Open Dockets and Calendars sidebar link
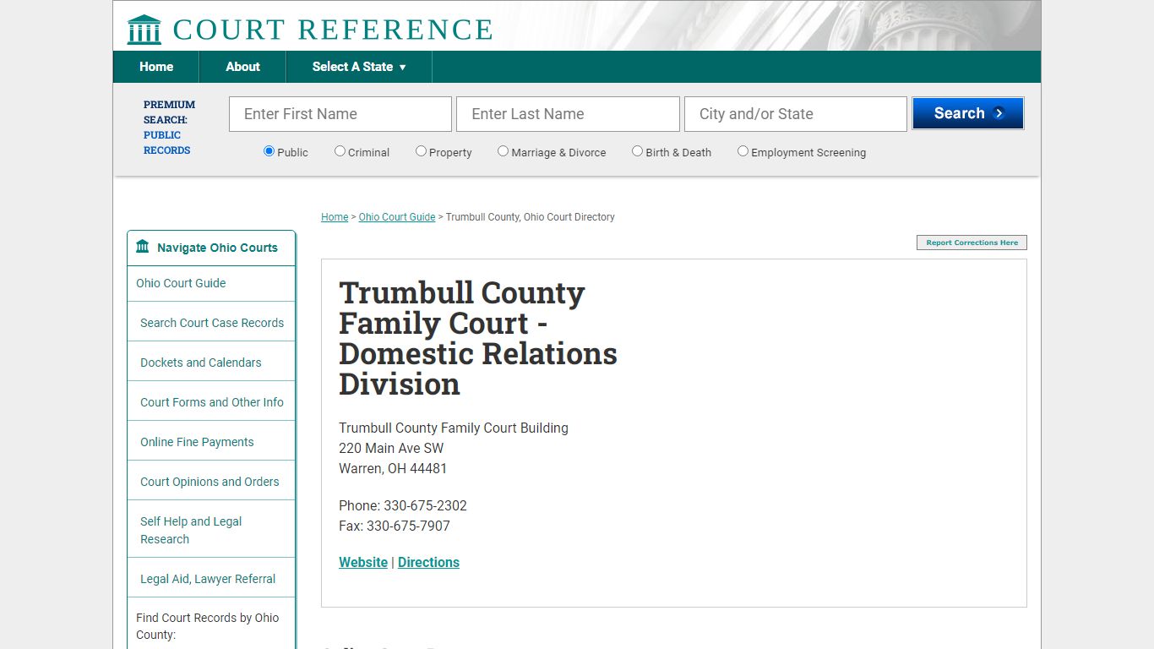This screenshot has height=649, width=1154. click(201, 363)
